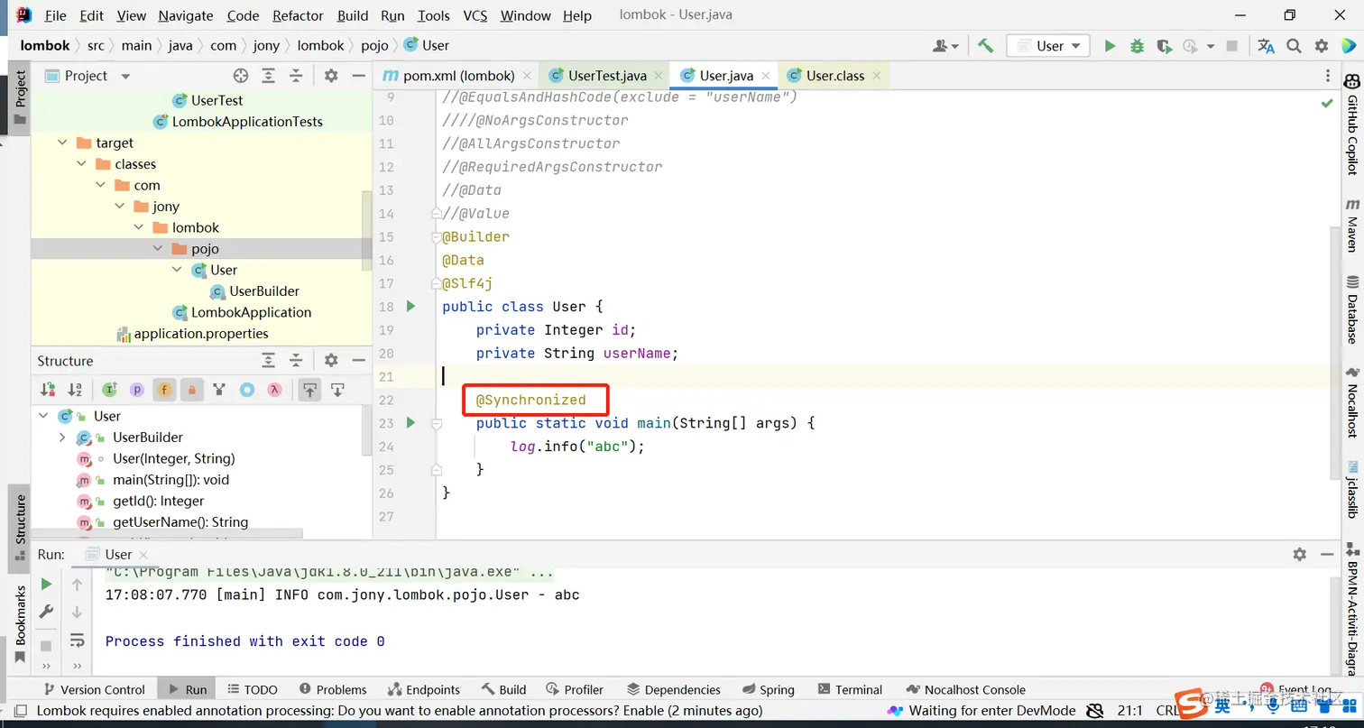Open Run panel wrench settings

coord(46,613)
